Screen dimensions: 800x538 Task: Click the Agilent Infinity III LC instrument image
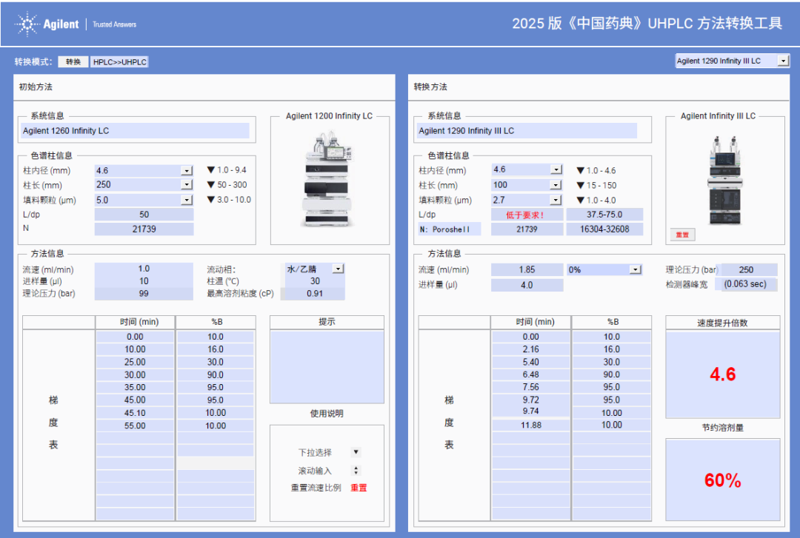(x=723, y=178)
